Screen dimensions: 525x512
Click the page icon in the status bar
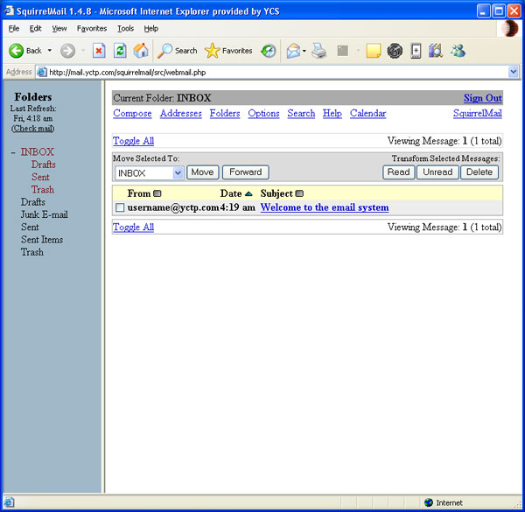9,502
